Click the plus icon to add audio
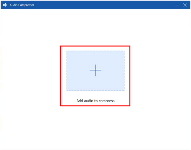191x150 pixels. pos(95,70)
